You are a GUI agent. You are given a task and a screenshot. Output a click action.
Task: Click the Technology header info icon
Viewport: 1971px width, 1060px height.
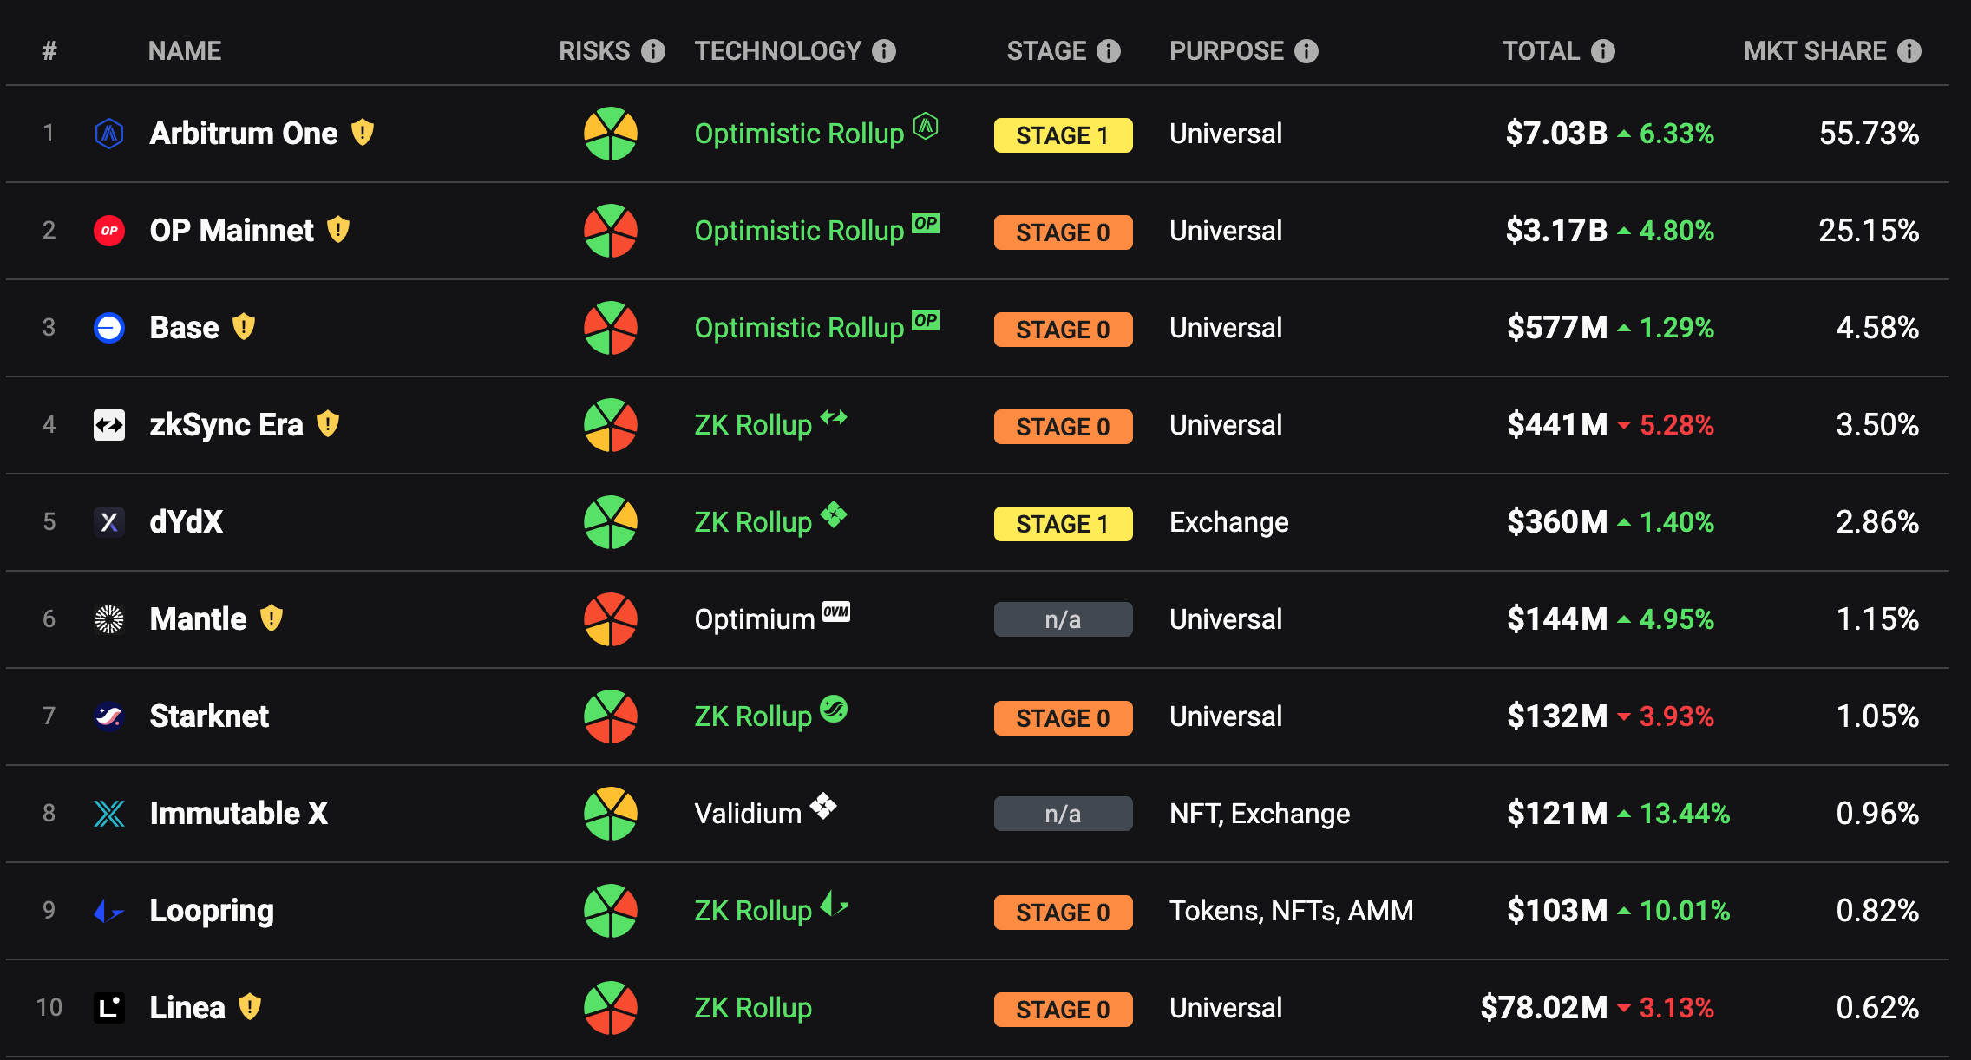click(884, 51)
